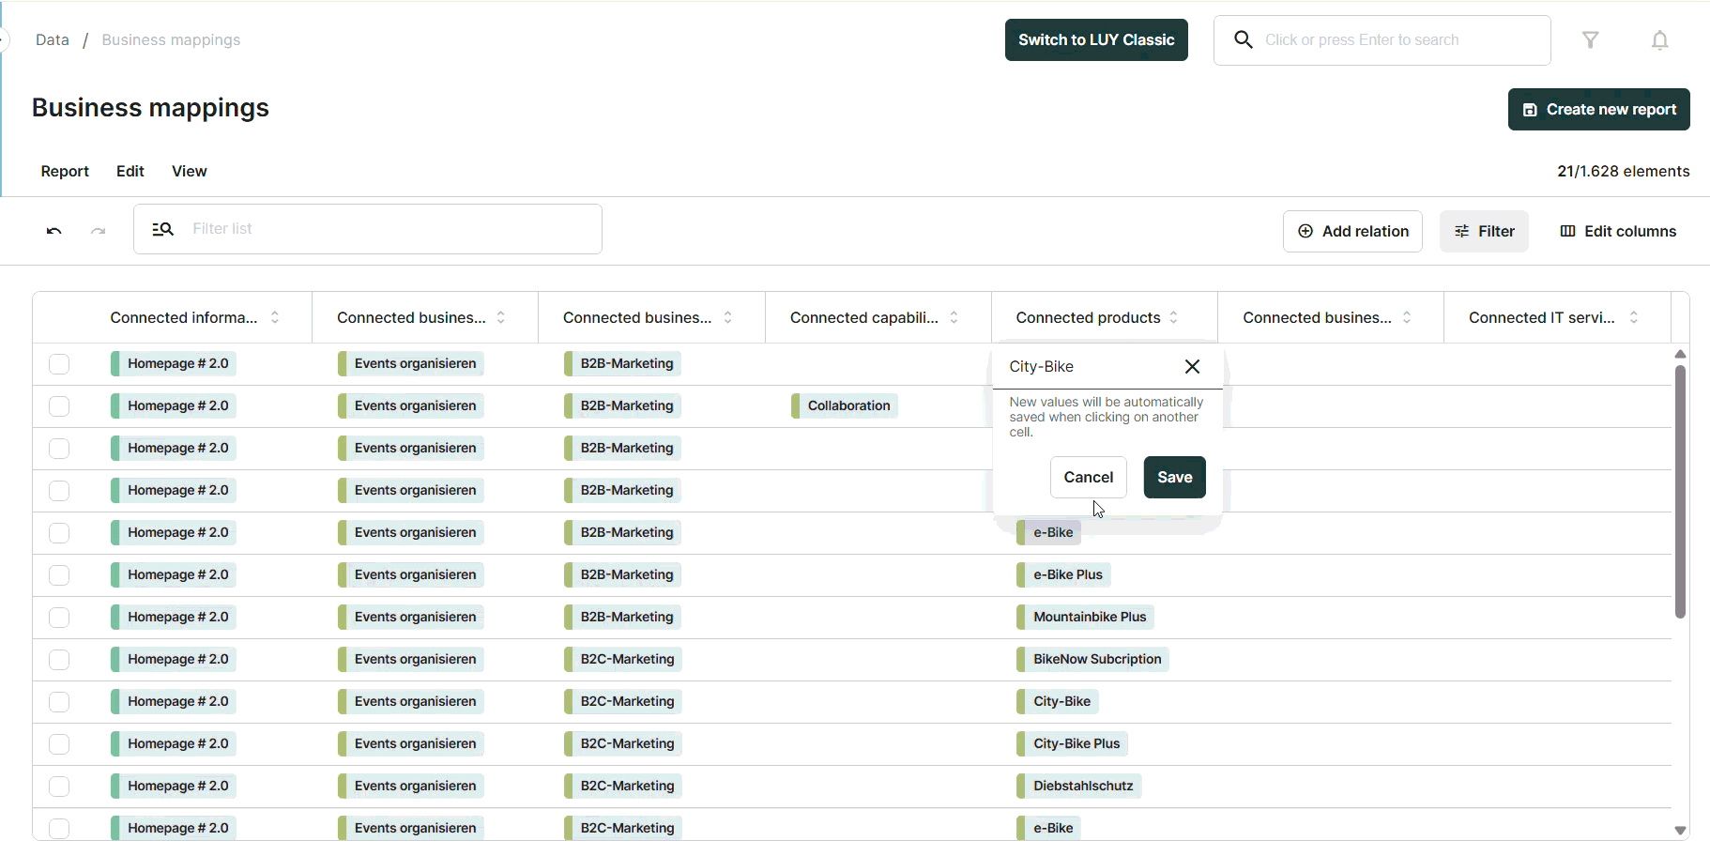Select the checkbox on the Diebstahlschutz row
The height and width of the screenshot is (856, 1710).
[x=58, y=787]
